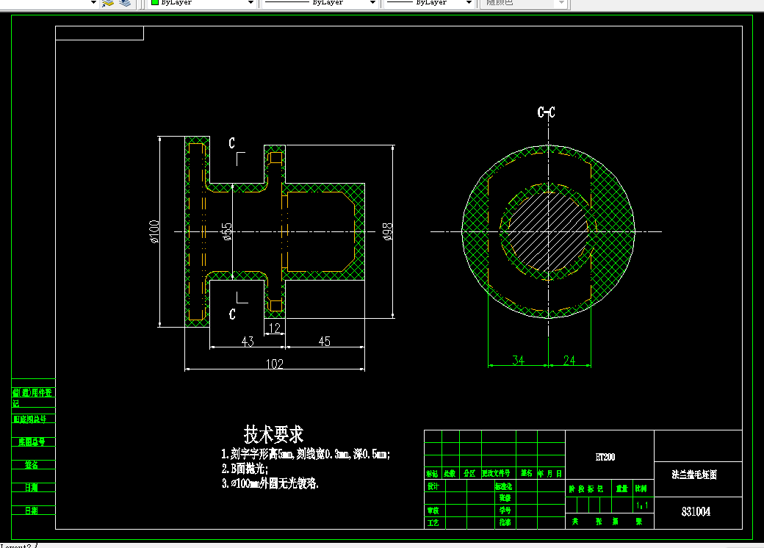Select the 45 length dimension text
The image size is (764, 548).
click(325, 341)
